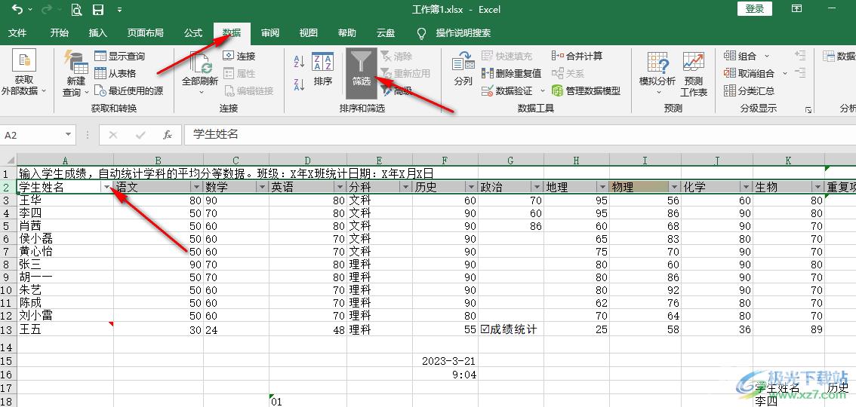Click the Name Box showing A2

pos(32,135)
